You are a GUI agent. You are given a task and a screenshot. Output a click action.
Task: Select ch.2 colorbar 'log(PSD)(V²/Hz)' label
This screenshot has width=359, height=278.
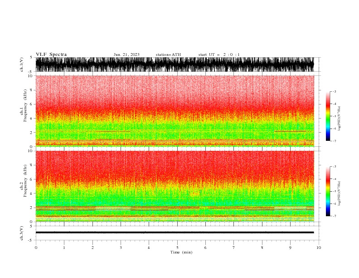(x=340, y=194)
